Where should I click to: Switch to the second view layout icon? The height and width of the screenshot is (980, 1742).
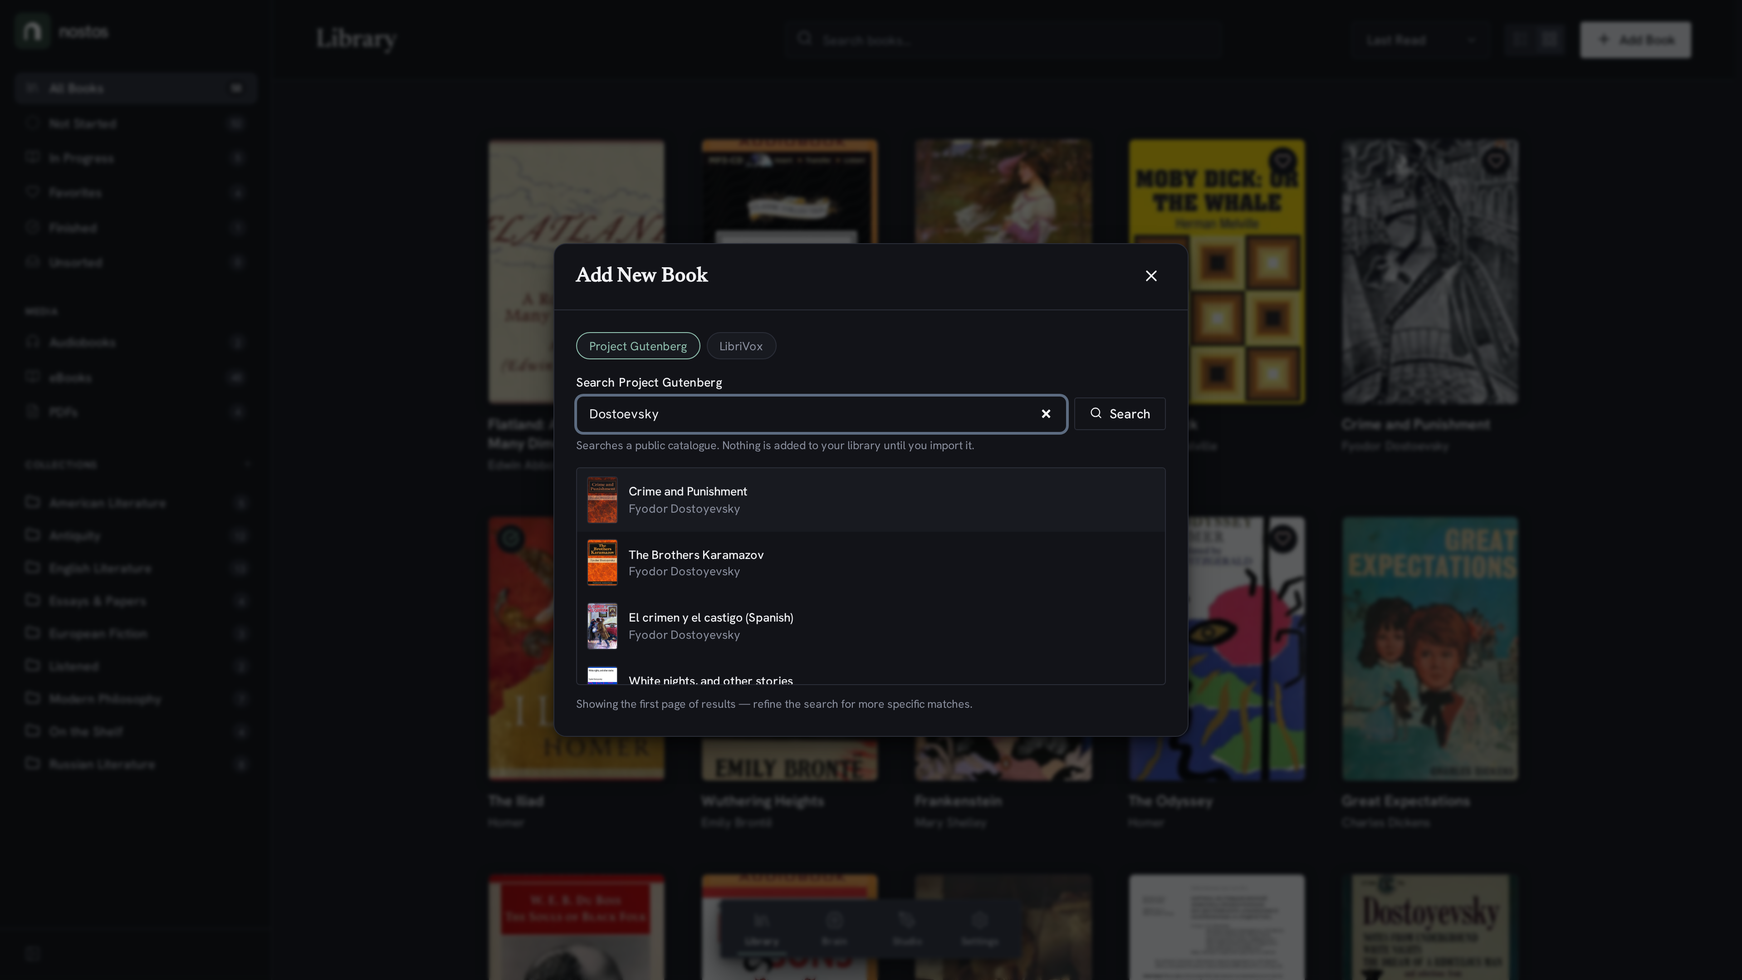point(1549,40)
